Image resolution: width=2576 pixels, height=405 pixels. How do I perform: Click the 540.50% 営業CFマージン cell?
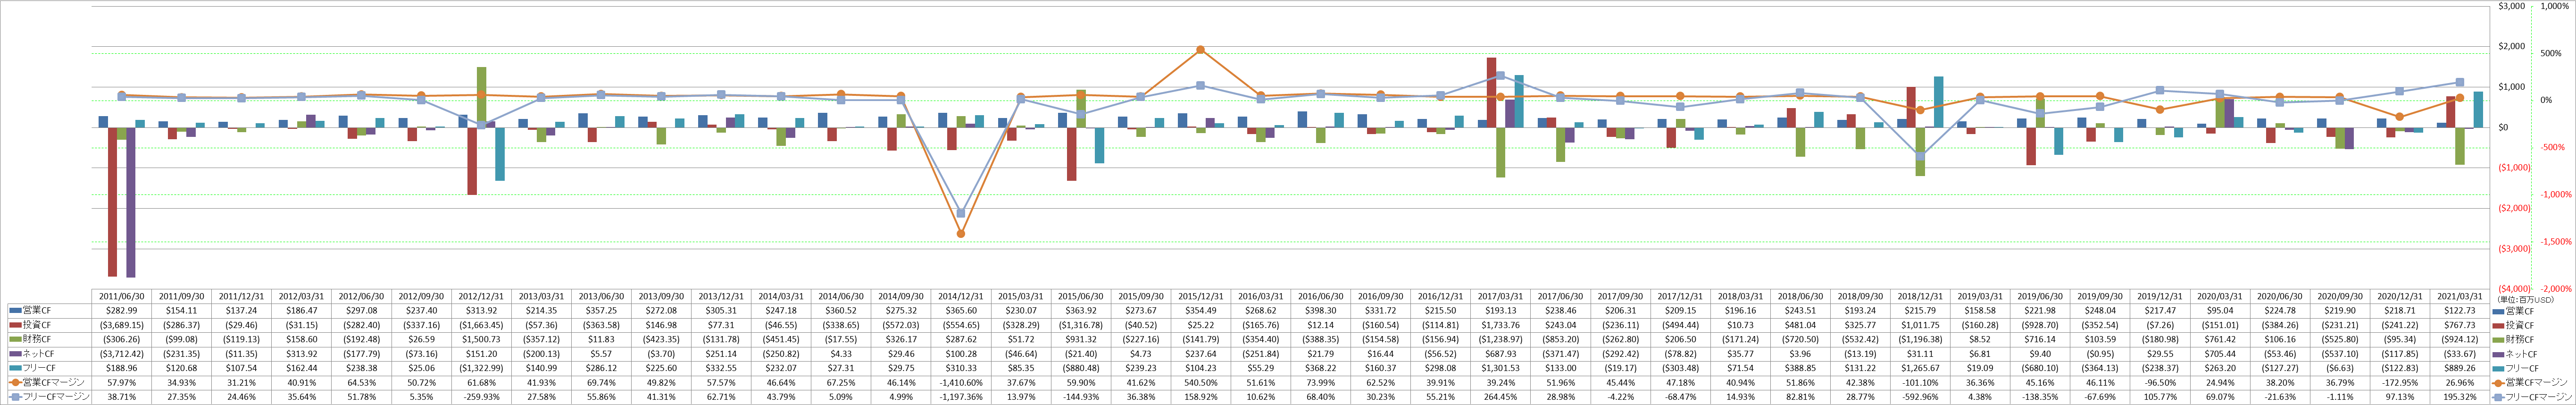[1201, 383]
